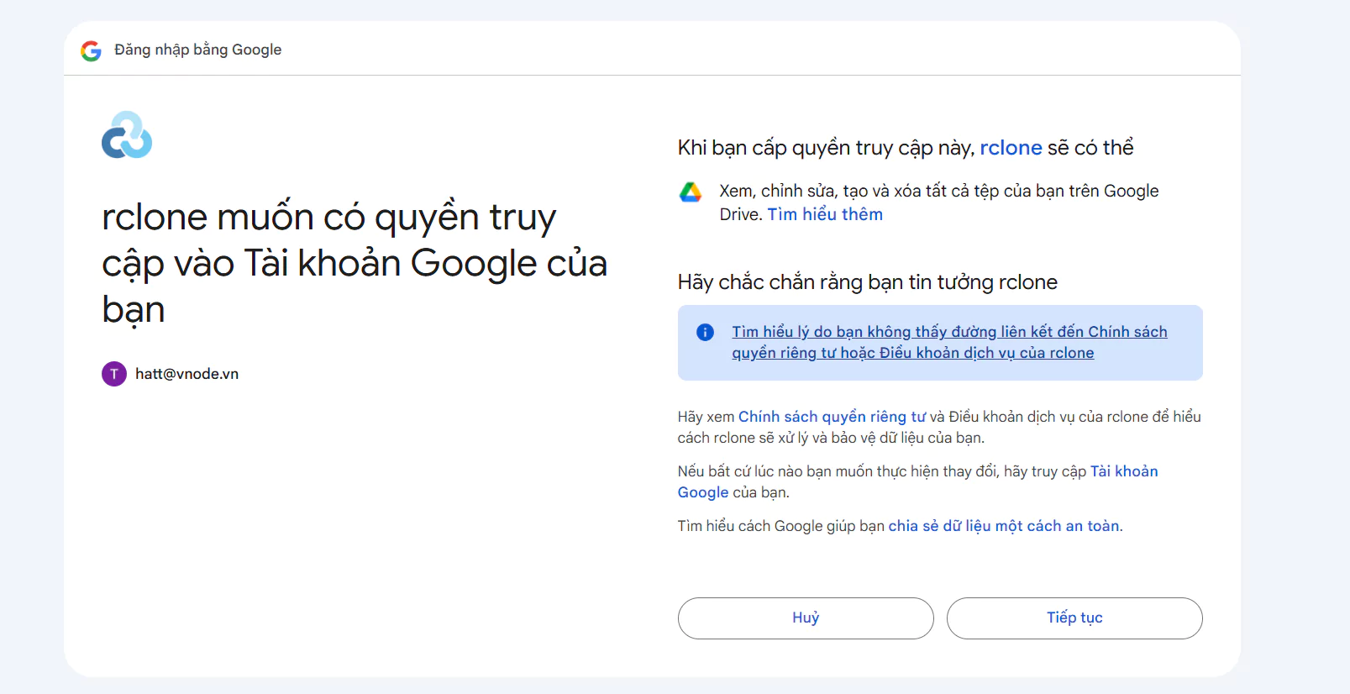
Task: Click the rclone access request main heading
Action: (353, 263)
